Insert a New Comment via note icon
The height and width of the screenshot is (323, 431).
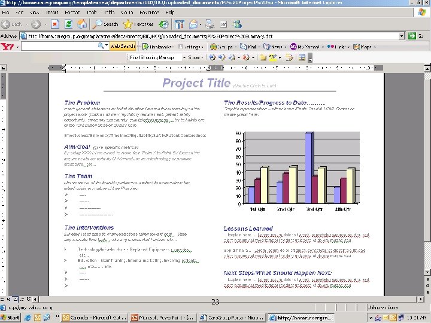(x=263, y=57)
